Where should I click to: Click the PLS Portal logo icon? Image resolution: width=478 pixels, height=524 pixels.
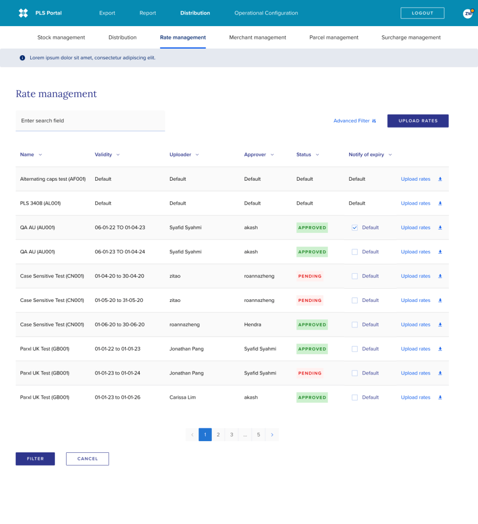click(x=23, y=13)
